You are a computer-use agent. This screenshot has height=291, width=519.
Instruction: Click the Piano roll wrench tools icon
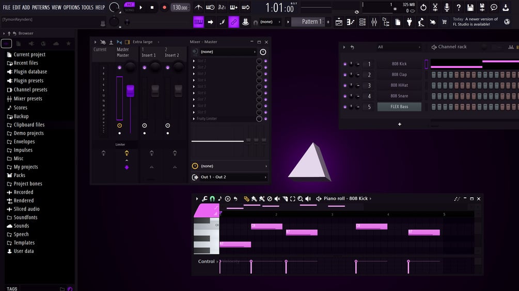(205, 199)
